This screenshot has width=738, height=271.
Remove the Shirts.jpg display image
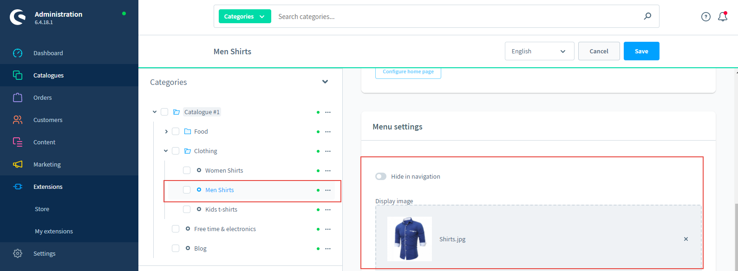click(686, 239)
